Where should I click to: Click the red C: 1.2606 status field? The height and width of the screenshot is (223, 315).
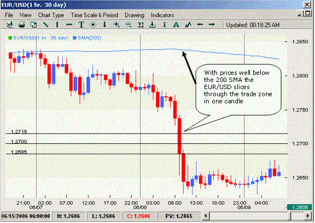coord(138,216)
